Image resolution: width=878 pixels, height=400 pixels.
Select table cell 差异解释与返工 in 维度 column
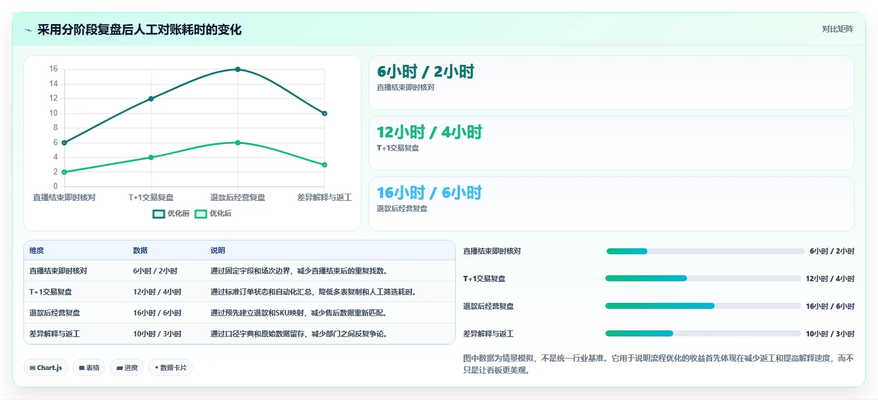pos(55,334)
